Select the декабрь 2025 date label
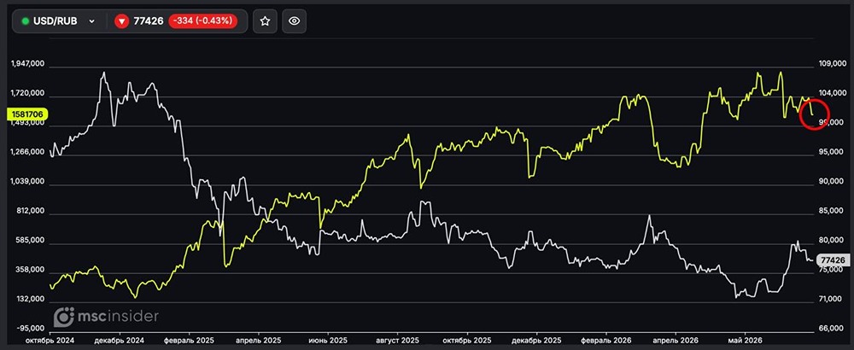 point(537,339)
